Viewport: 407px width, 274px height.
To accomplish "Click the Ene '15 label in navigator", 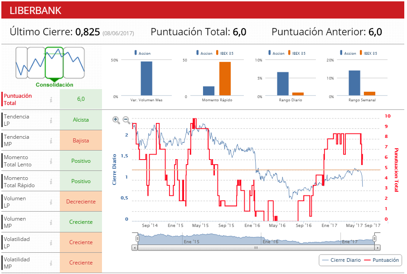I will click(x=192, y=241).
